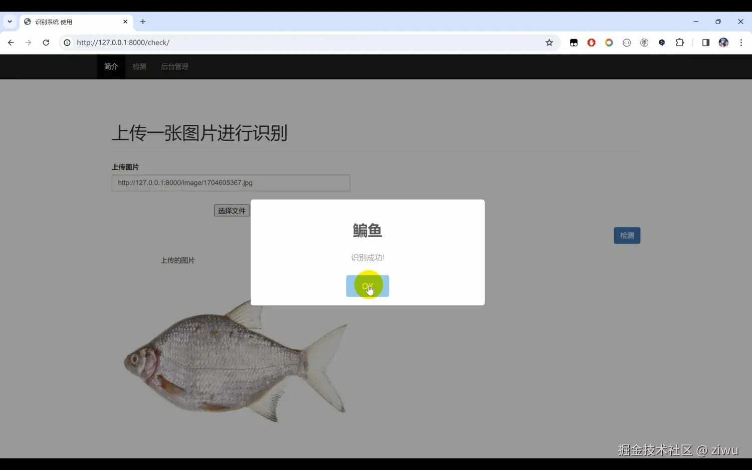
Task: Open the browser side panel icon
Action: point(705,43)
